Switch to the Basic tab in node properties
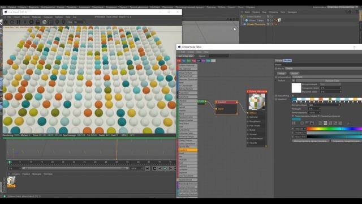This screenshot has height=204, width=362. [x=279, y=61]
